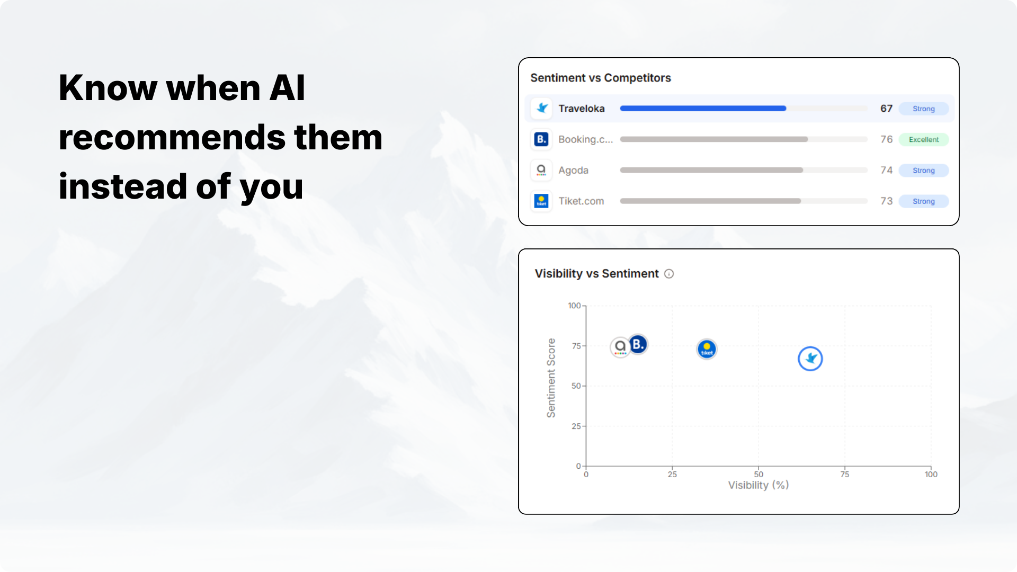Screen dimensions: 1017x572
Task: Click the blue Traveloka sentiment progress bar
Action: tap(703, 109)
